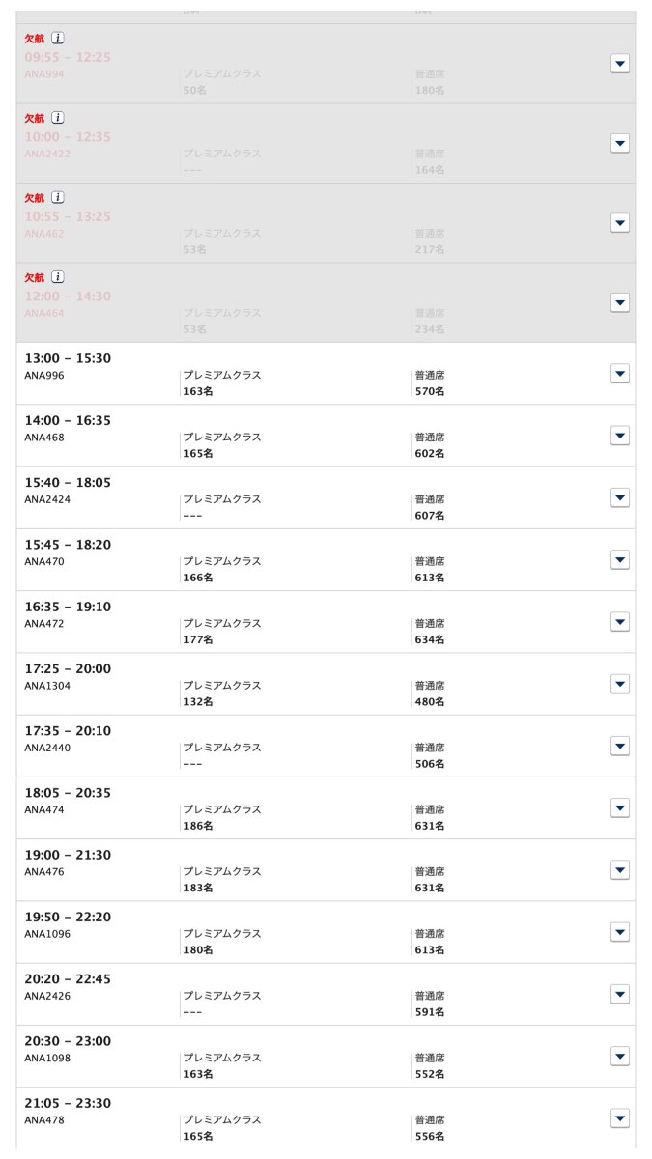Click 602名 economy count for ANA468
652x1159 pixels.
(430, 453)
